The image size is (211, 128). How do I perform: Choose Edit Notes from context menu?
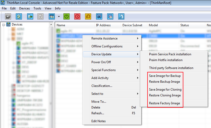pos(112,121)
